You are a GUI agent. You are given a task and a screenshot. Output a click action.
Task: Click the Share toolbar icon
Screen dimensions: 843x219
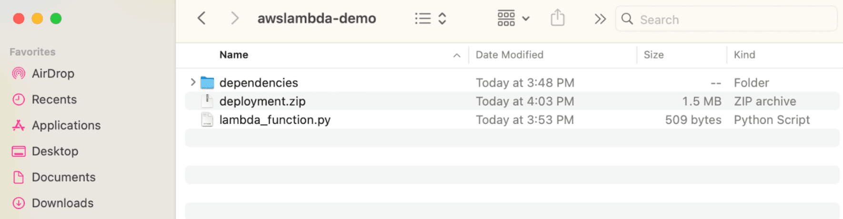click(x=557, y=19)
